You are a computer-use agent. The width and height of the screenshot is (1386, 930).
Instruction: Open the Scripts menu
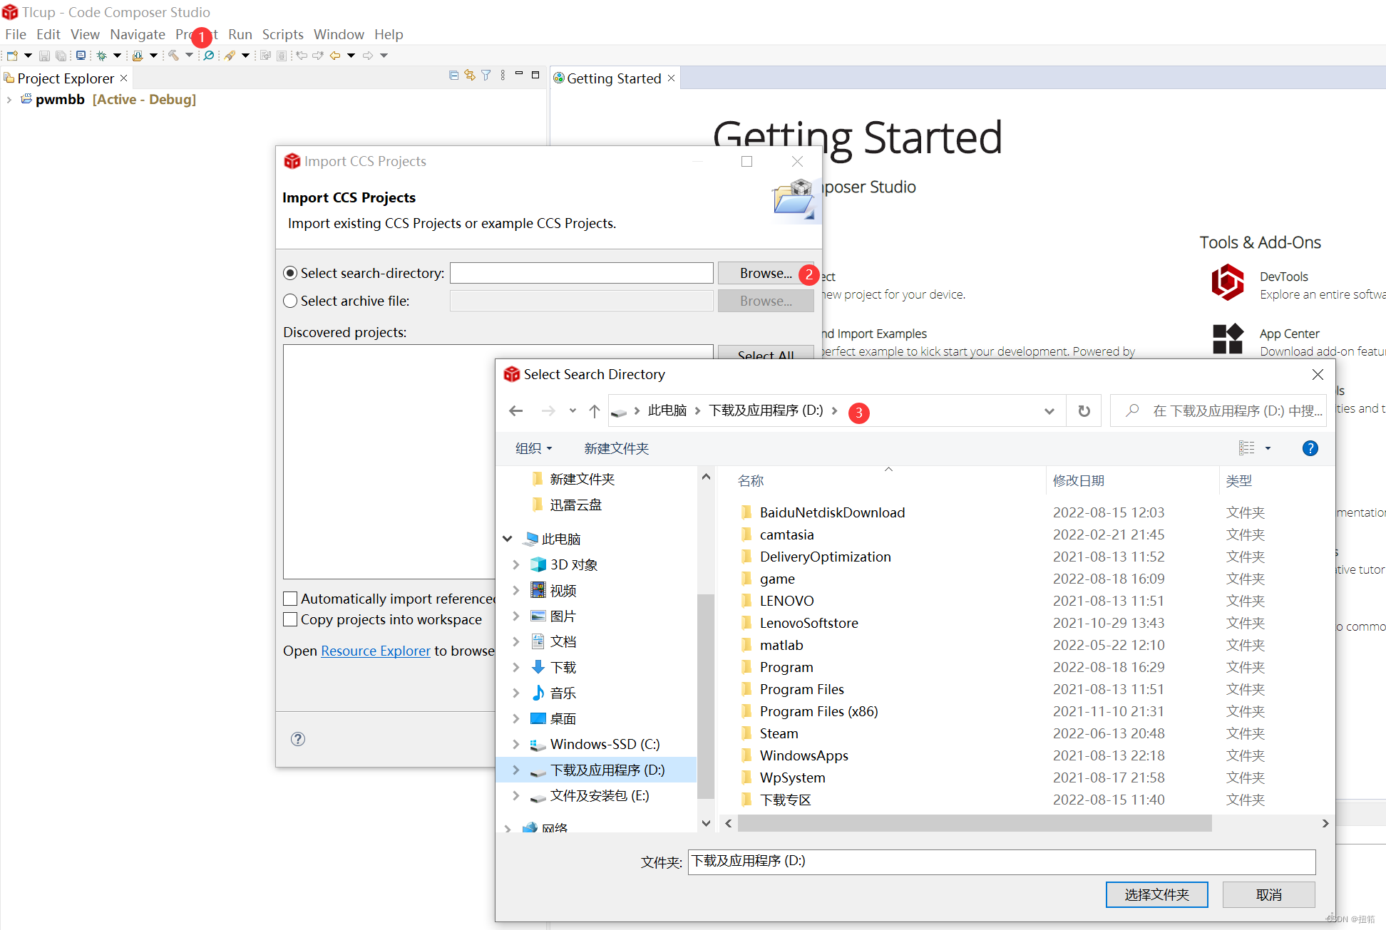[x=282, y=34]
